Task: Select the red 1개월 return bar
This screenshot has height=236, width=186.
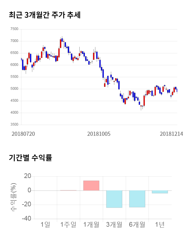Action: tap(91, 186)
